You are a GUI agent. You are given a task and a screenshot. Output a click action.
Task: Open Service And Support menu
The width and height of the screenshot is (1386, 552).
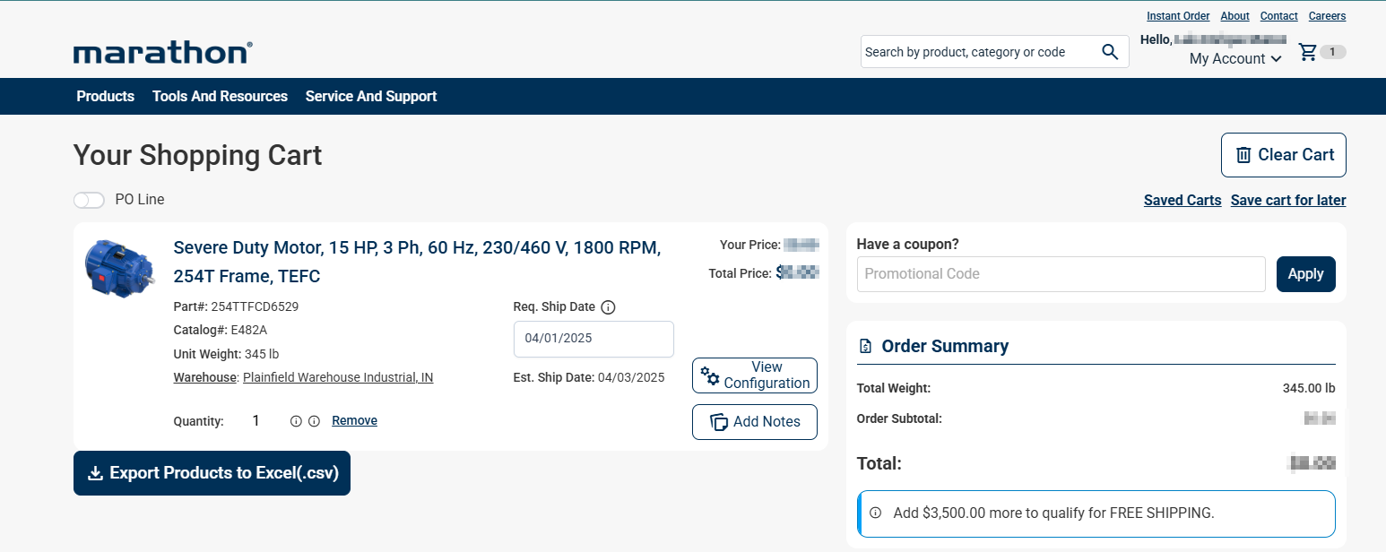click(370, 97)
